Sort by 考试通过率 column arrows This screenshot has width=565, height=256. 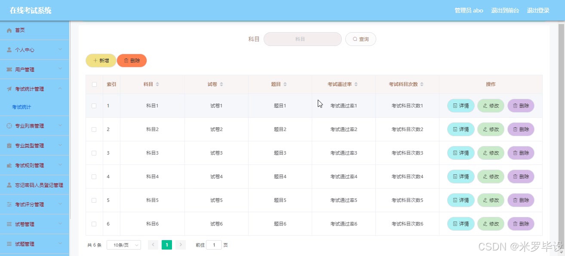pos(356,85)
